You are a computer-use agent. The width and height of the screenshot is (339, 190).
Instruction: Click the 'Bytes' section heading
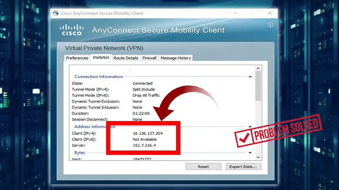tap(80, 153)
